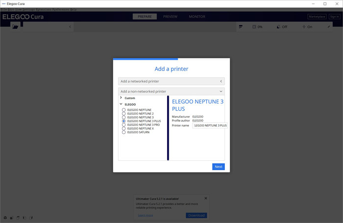This screenshot has width=343, height=223.
Task: Select ELEGOO NEPTUNE 2 radio button
Action: point(124,114)
